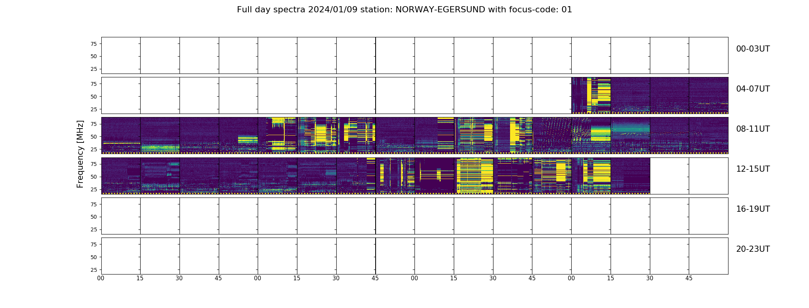This screenshot has height=308, width=809.
Task: Open the 12:00 spectrogram panel in the 12-15UT row
Action: point(121,176)
